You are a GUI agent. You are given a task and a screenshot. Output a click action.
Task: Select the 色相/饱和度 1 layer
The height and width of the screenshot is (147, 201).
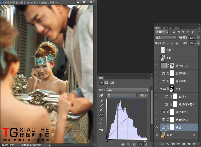click(179, 104)
